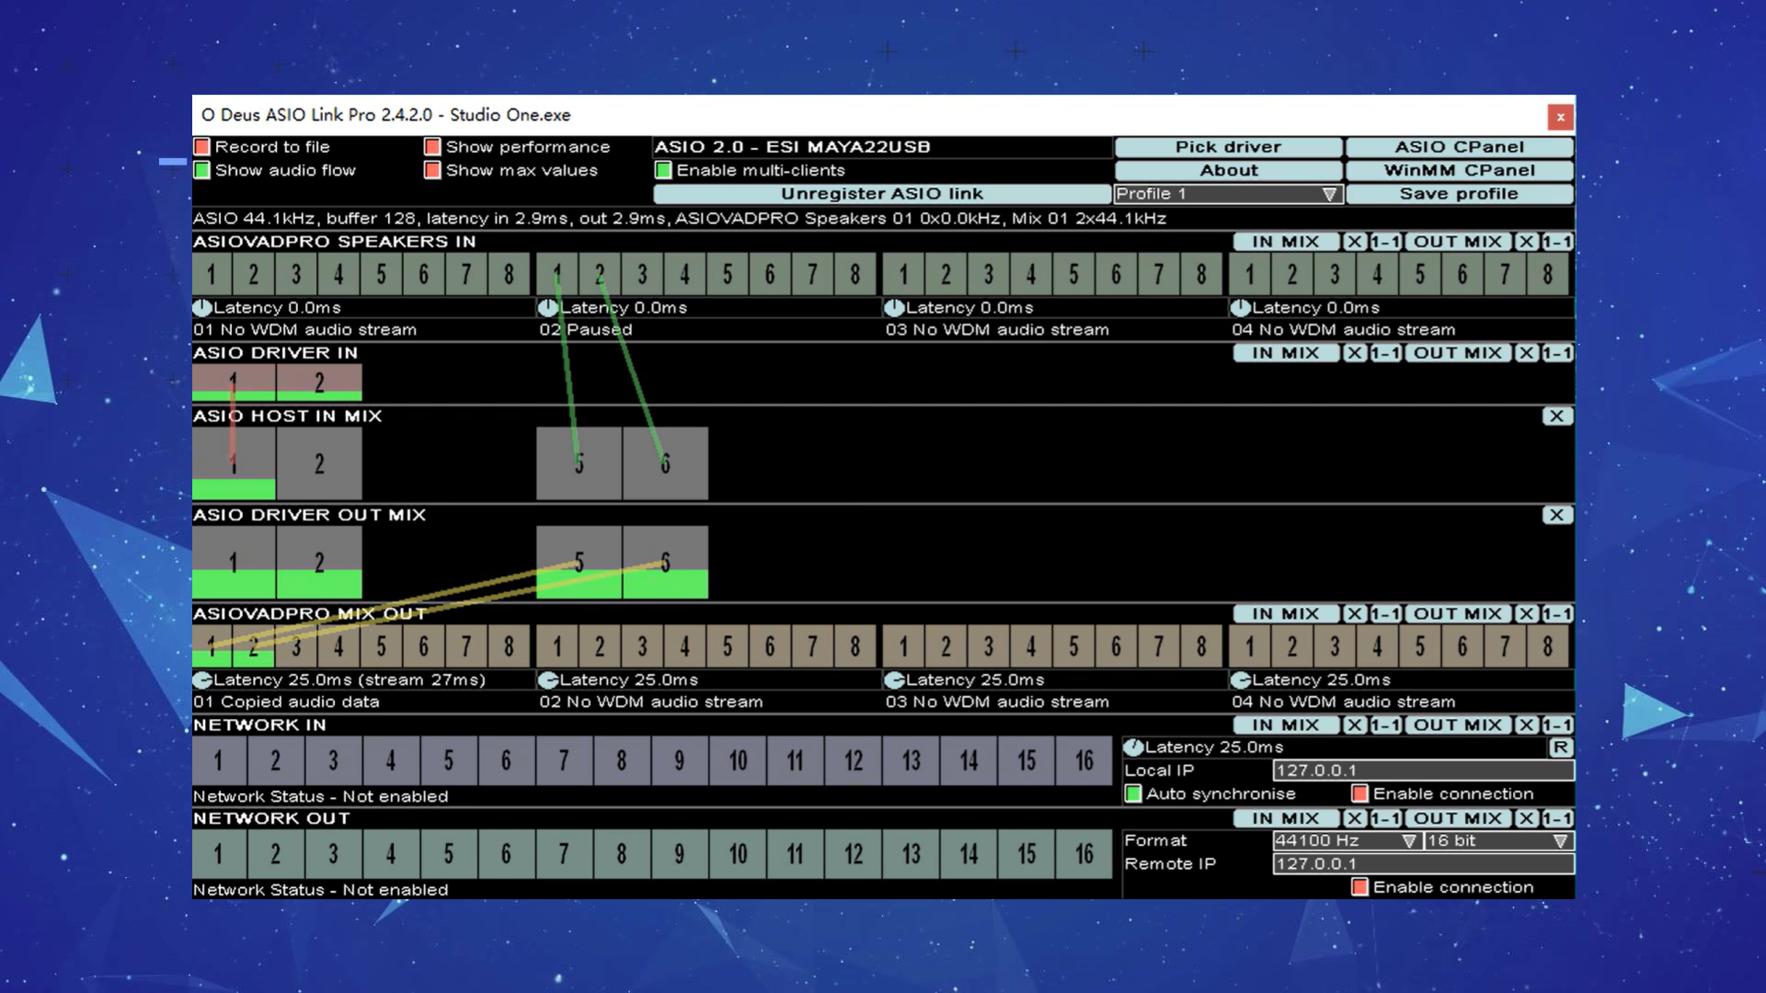Open OUT MIX for ASIOVADPRO SPEAKERS IN
Screen dimensions: 1766x993
point(1458,242)
